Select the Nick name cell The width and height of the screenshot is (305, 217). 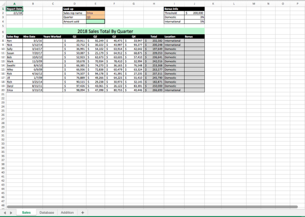click(14, 45)
